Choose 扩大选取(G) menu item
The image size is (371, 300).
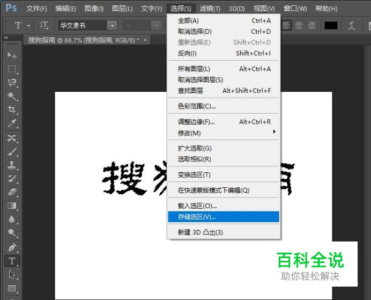(x=224, y=149)
